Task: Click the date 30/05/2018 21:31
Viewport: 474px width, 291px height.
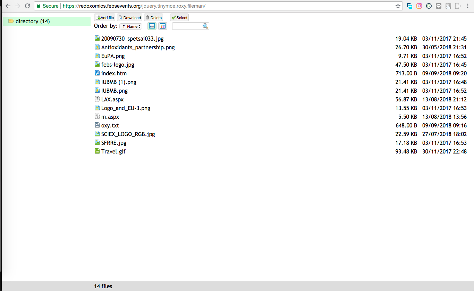Action: [445, 47]
